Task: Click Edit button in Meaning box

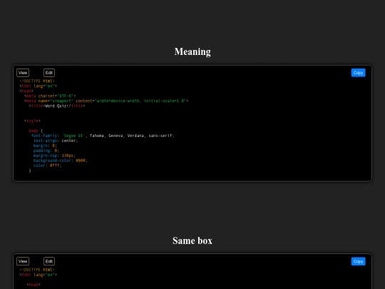Action: coord(49,73)
